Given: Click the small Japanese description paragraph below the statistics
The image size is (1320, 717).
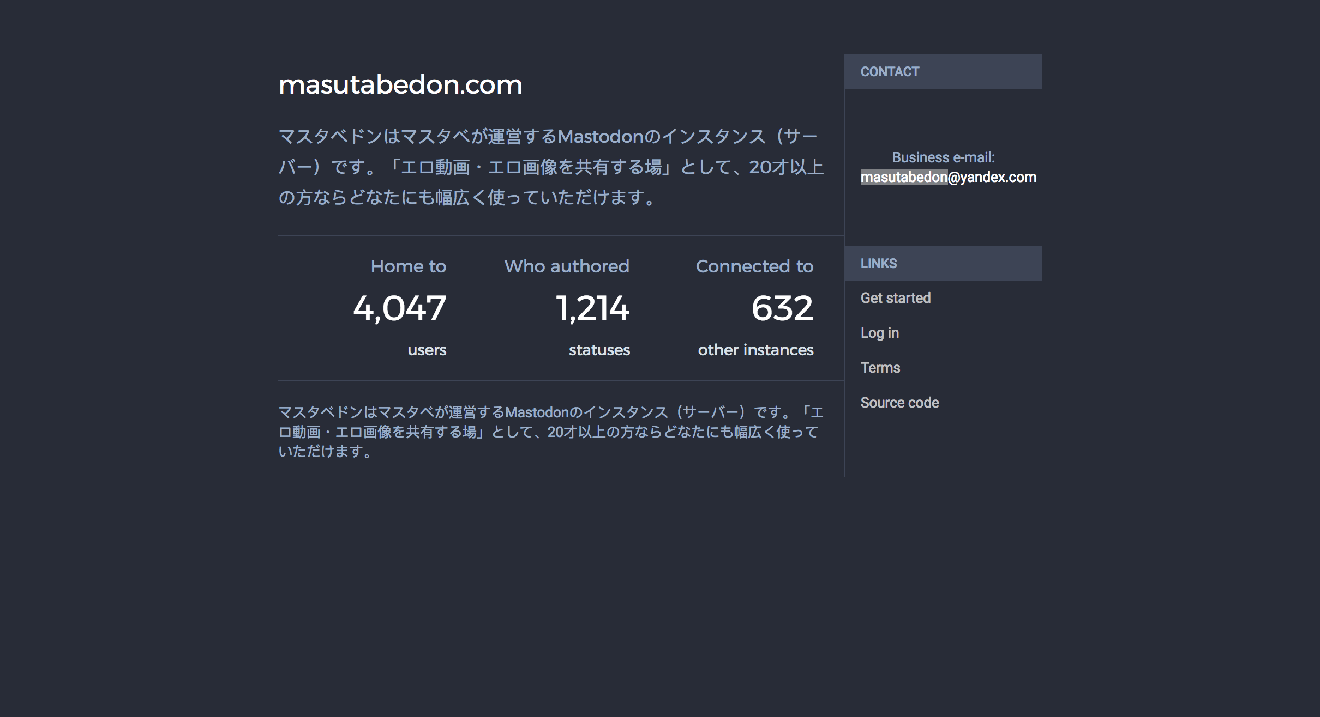Looking at the screenshot, I should click(x=551, y=432).
